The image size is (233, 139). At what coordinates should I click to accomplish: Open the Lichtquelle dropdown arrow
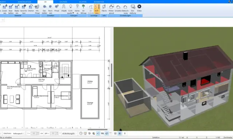pyautogui.click(x=73, y=13)
